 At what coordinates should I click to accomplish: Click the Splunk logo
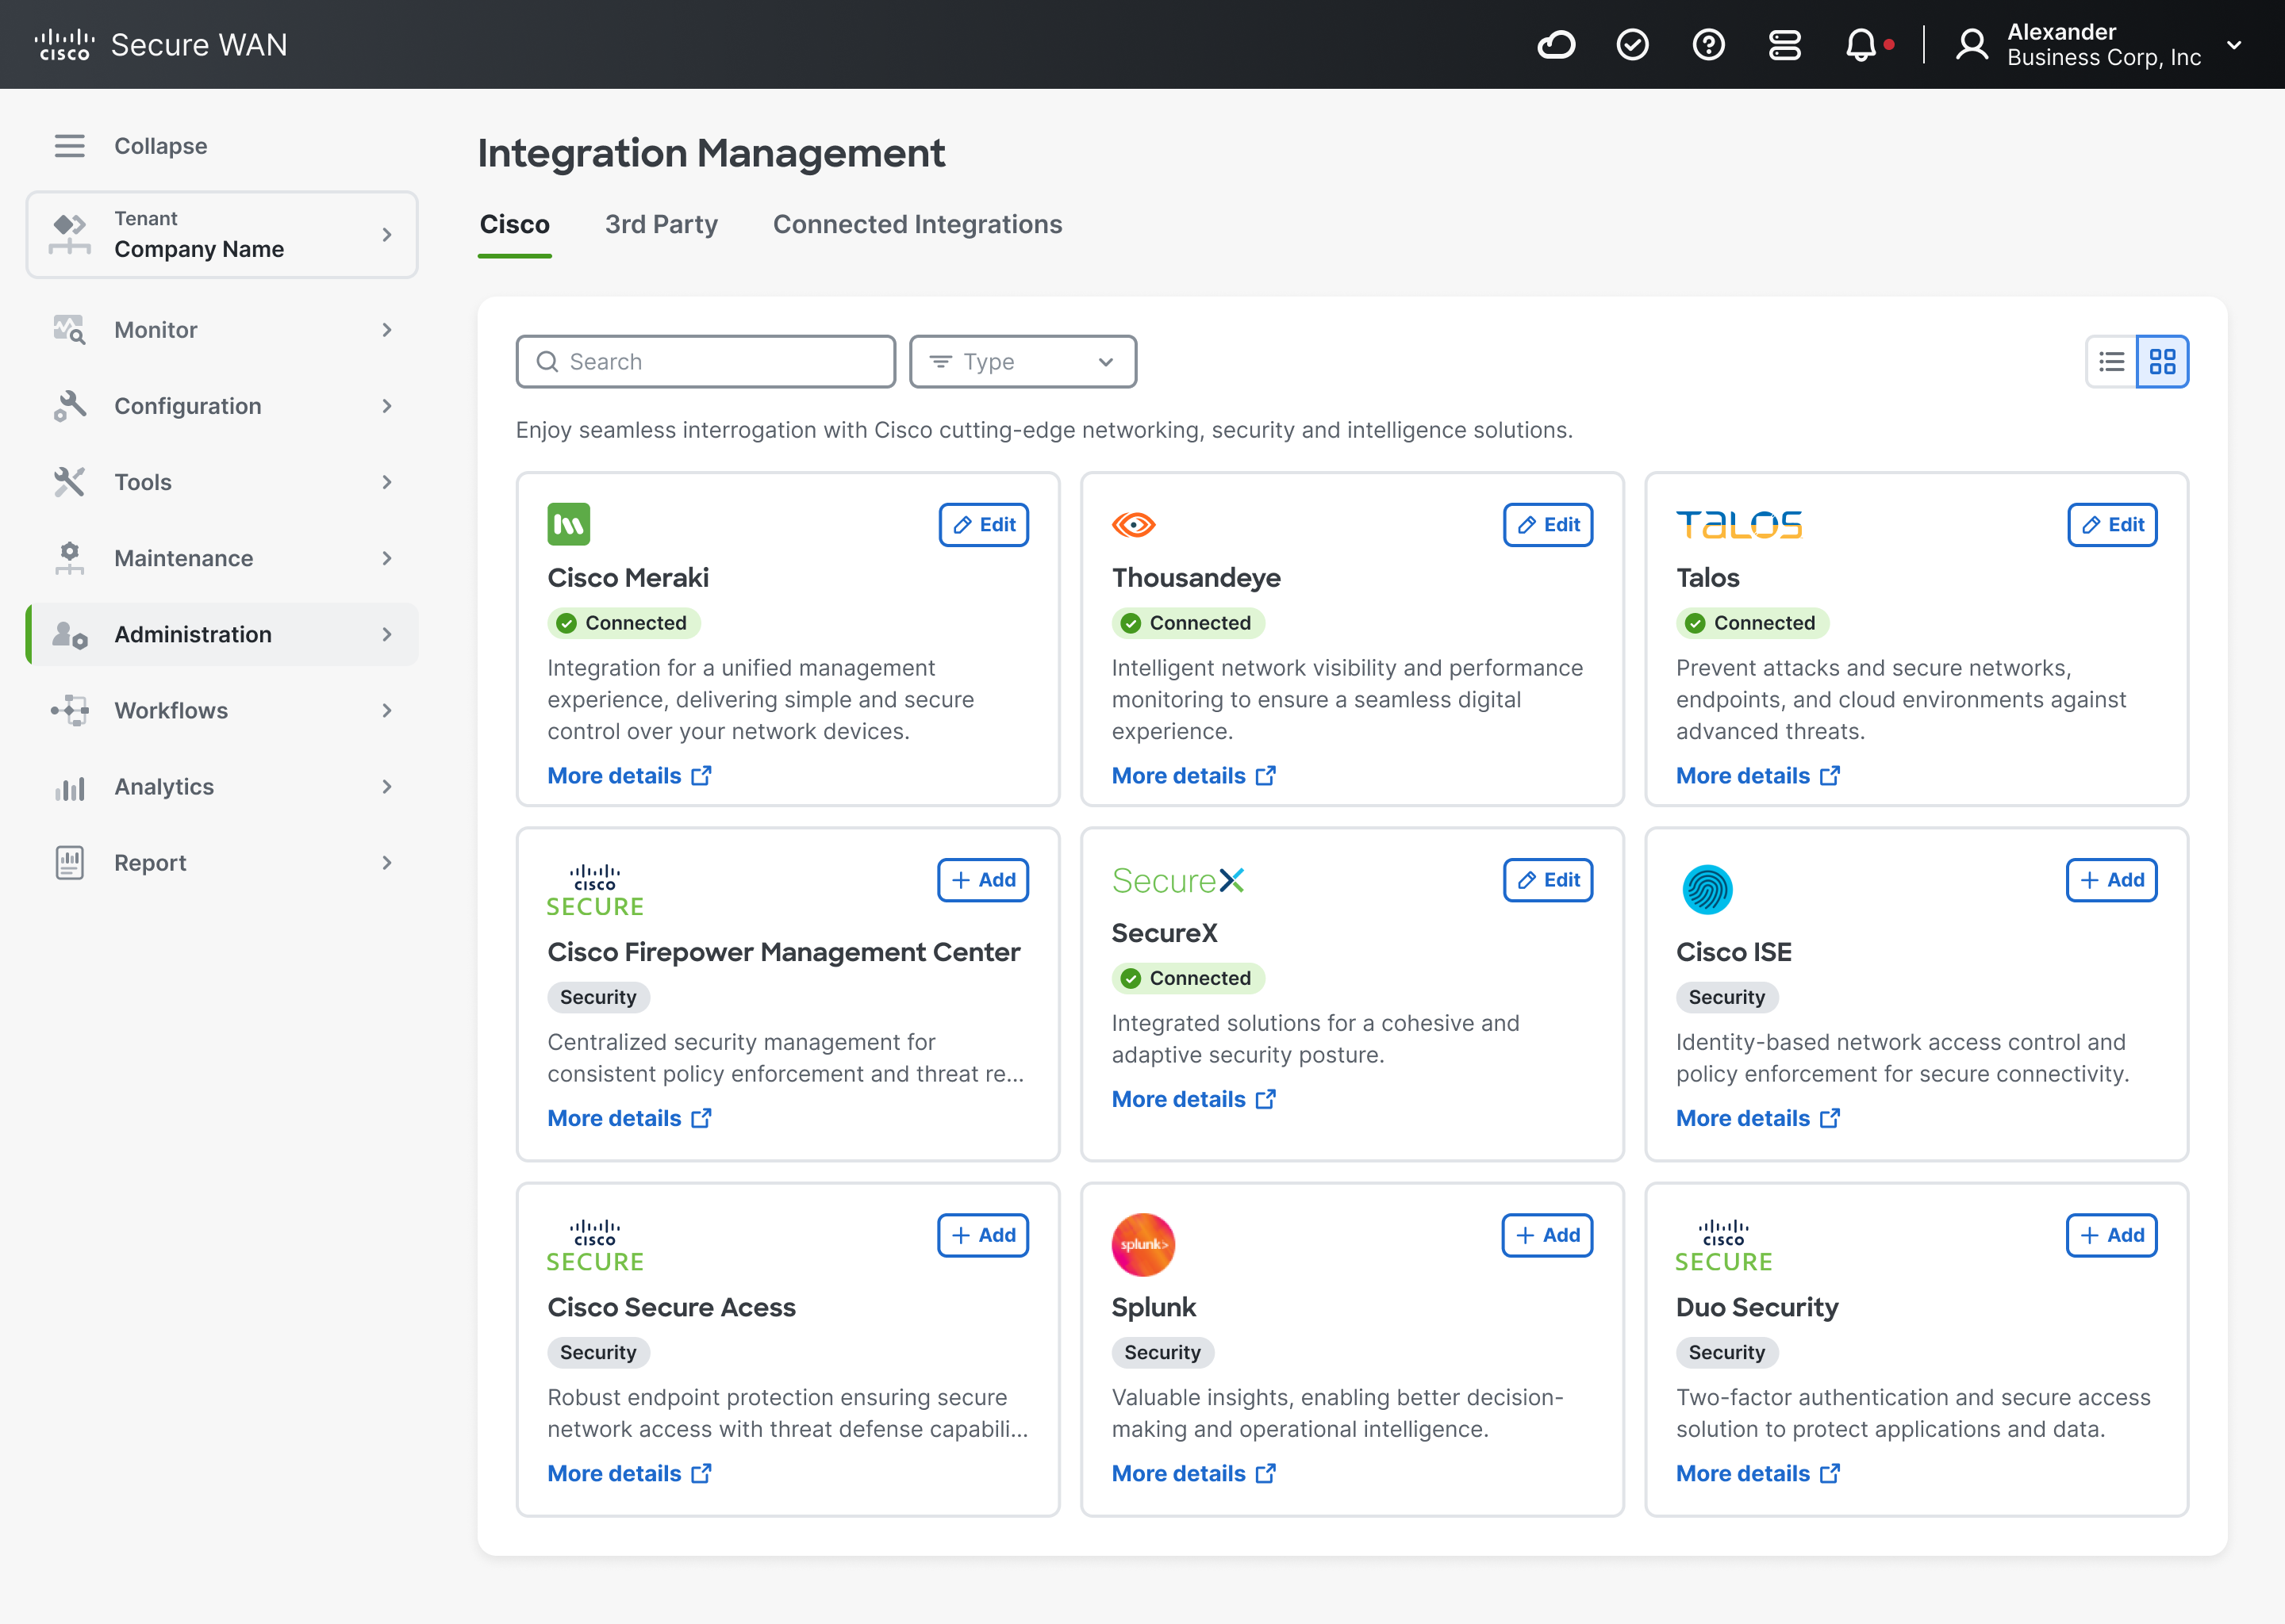(x=1142, y=1245)
